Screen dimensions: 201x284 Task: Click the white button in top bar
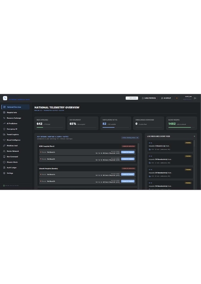click(x=132, y=98)
